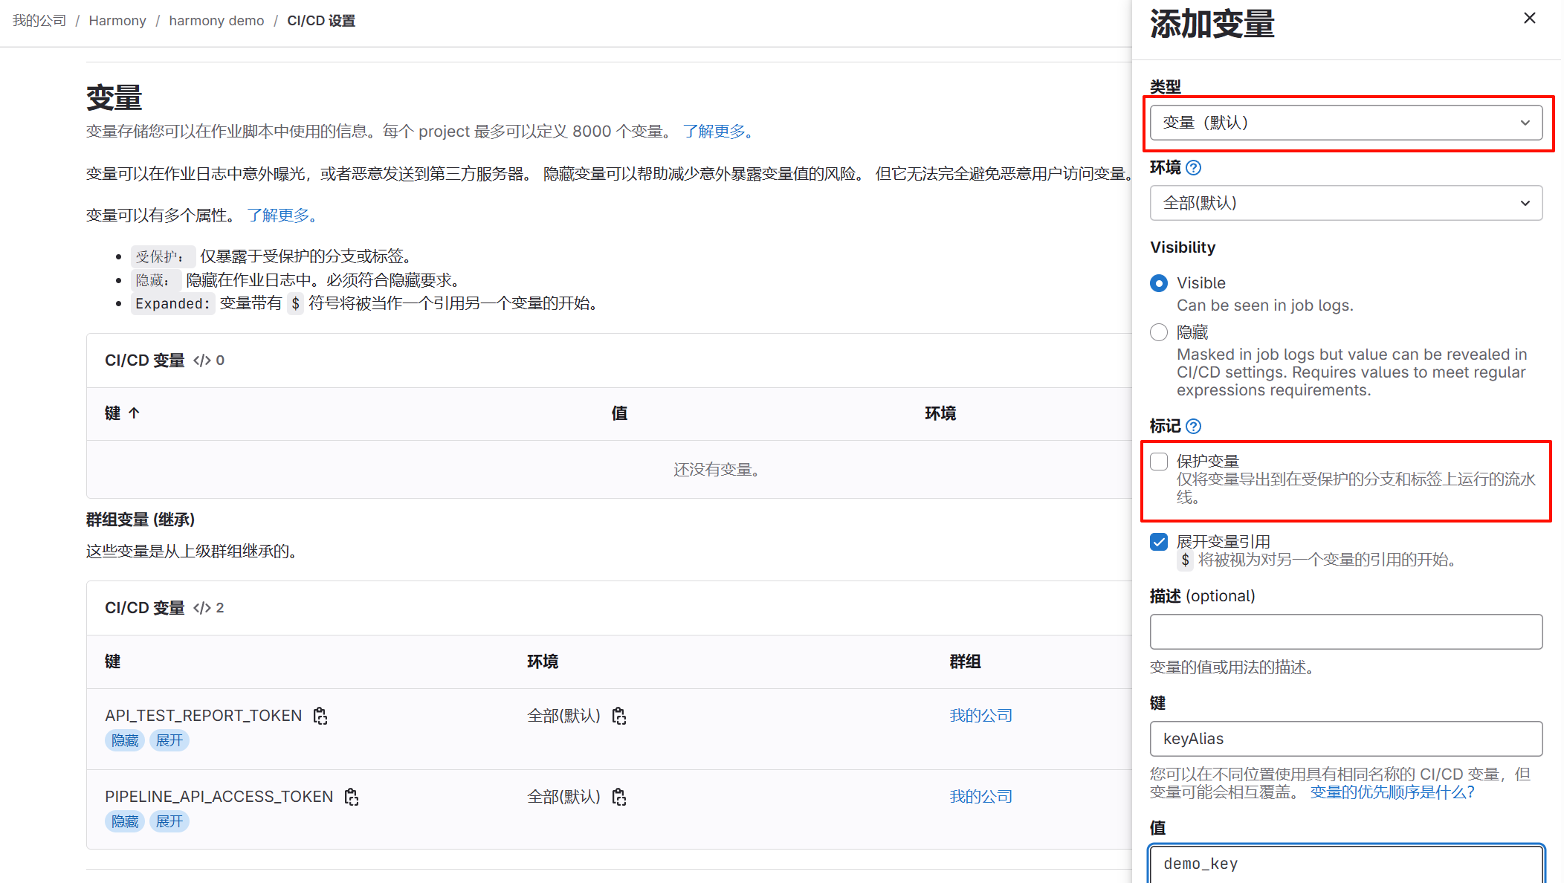Close the 添加变量 drawer
1564x883 pixels.
click(x=1529, y=19)
